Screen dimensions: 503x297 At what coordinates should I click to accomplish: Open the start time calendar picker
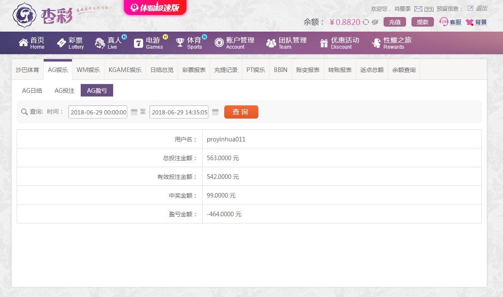click(134, 112)
